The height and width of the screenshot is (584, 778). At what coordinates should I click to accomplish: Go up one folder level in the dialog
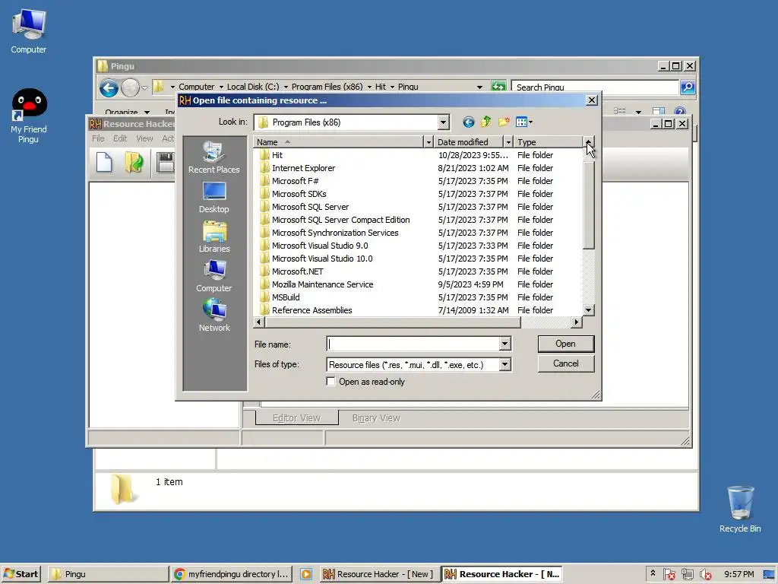(485, 122)
